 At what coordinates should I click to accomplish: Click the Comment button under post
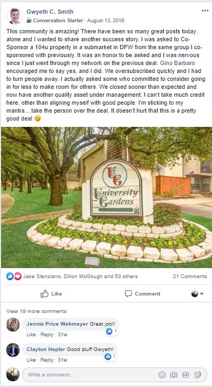142,293
